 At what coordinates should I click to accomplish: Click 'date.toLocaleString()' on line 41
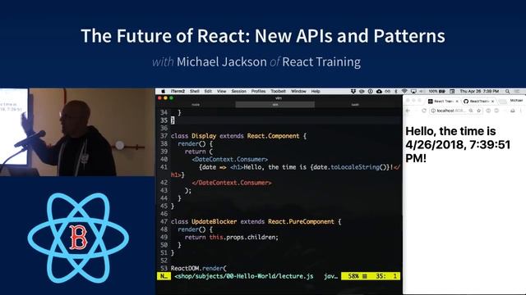(351, 167)
